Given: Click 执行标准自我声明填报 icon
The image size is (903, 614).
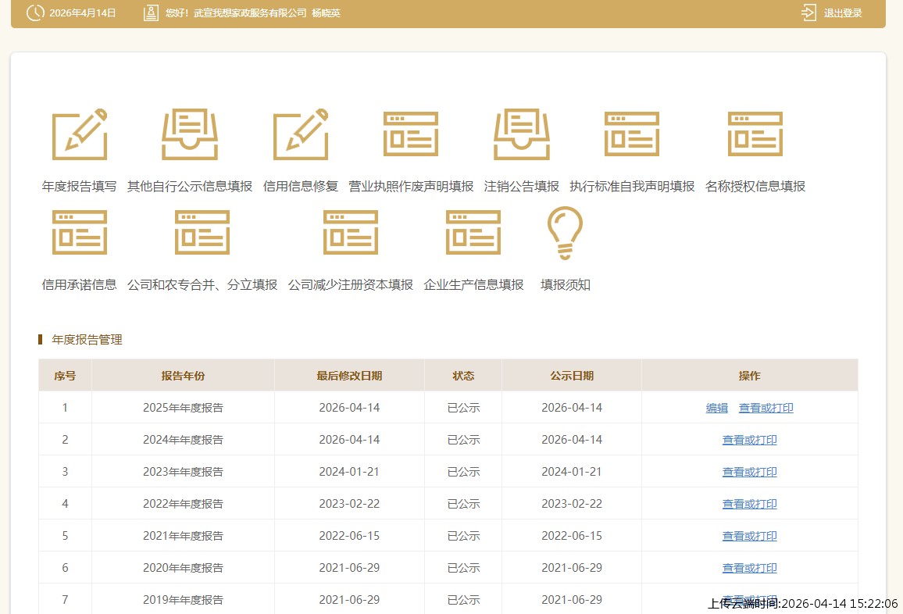Looking at the screenshot, I should pos(632,135).
